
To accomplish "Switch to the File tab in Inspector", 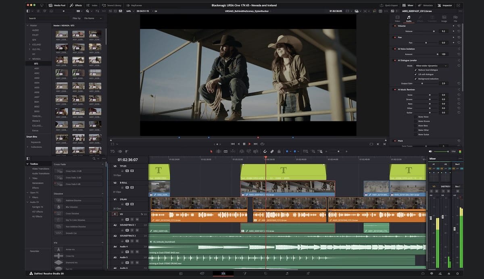I will (455, 19).
